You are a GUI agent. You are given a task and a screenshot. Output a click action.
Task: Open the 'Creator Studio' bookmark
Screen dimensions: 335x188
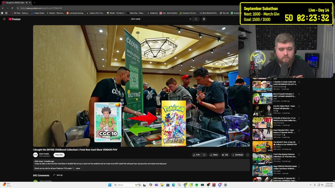(38, 13)
